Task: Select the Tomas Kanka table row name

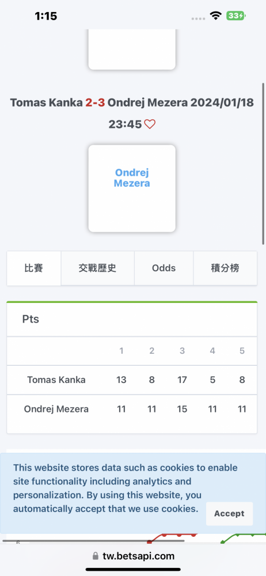Action: coord(56,380)
